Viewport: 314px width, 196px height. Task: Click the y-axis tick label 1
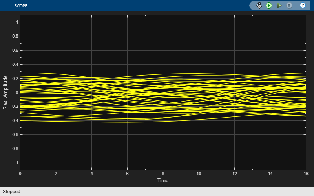coord(16,22)
